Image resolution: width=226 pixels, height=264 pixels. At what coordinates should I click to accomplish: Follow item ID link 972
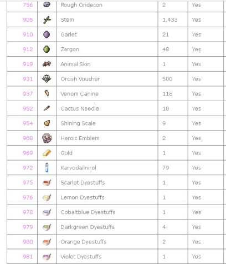[28, 168]
